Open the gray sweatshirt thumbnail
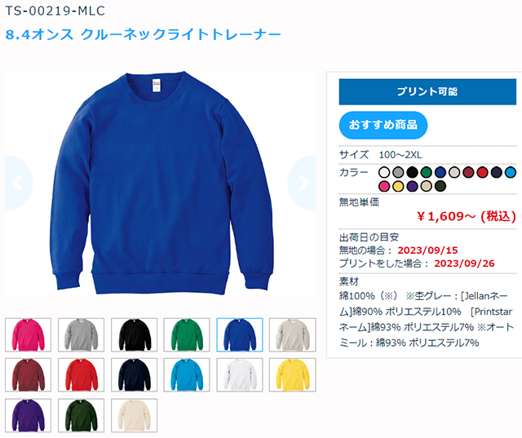This screenshot has width=522, height=438. [x=81, y=335]
